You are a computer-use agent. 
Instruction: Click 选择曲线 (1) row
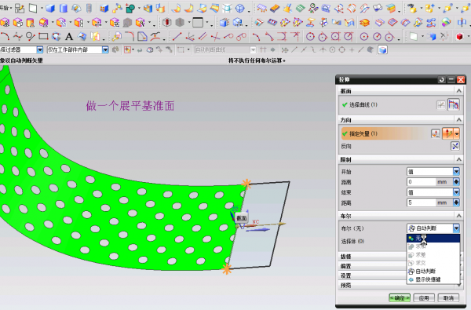click(x=388, y=105)
